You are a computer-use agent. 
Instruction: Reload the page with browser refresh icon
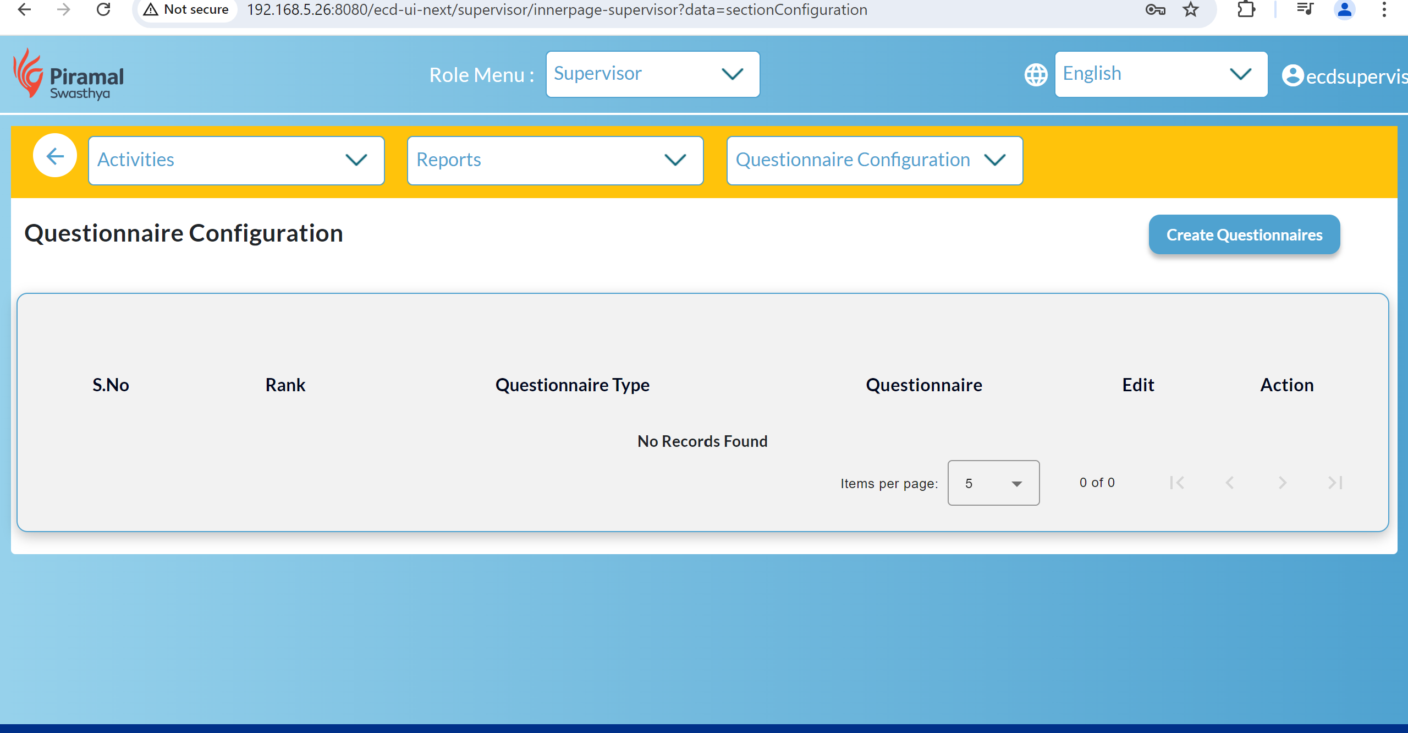[103, 9]
